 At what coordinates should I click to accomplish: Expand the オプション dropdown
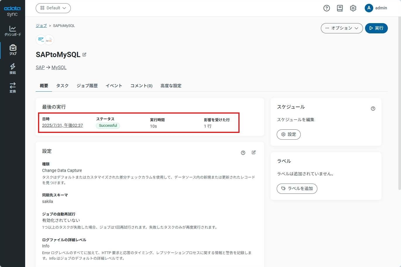342,28
